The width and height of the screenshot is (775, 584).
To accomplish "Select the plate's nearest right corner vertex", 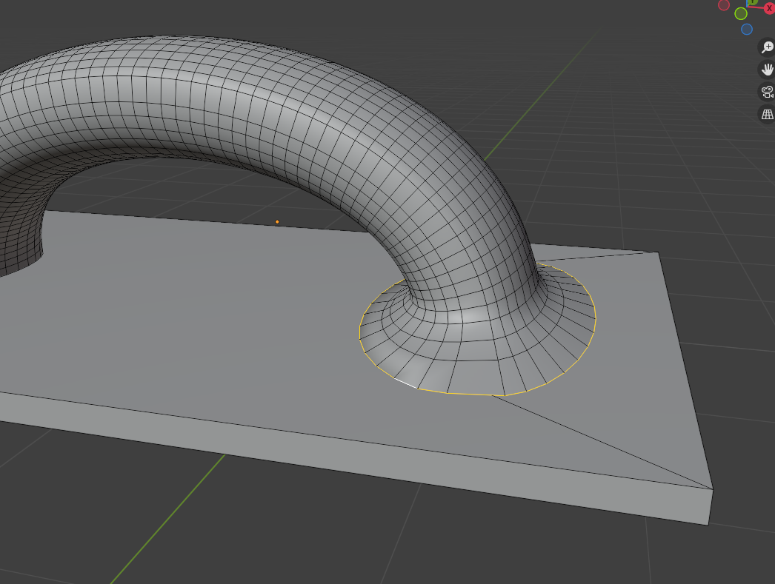I will pyautogui.click(x=713, y=489).
